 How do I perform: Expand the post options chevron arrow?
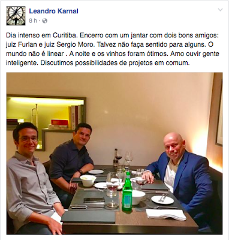pos(220,10)
